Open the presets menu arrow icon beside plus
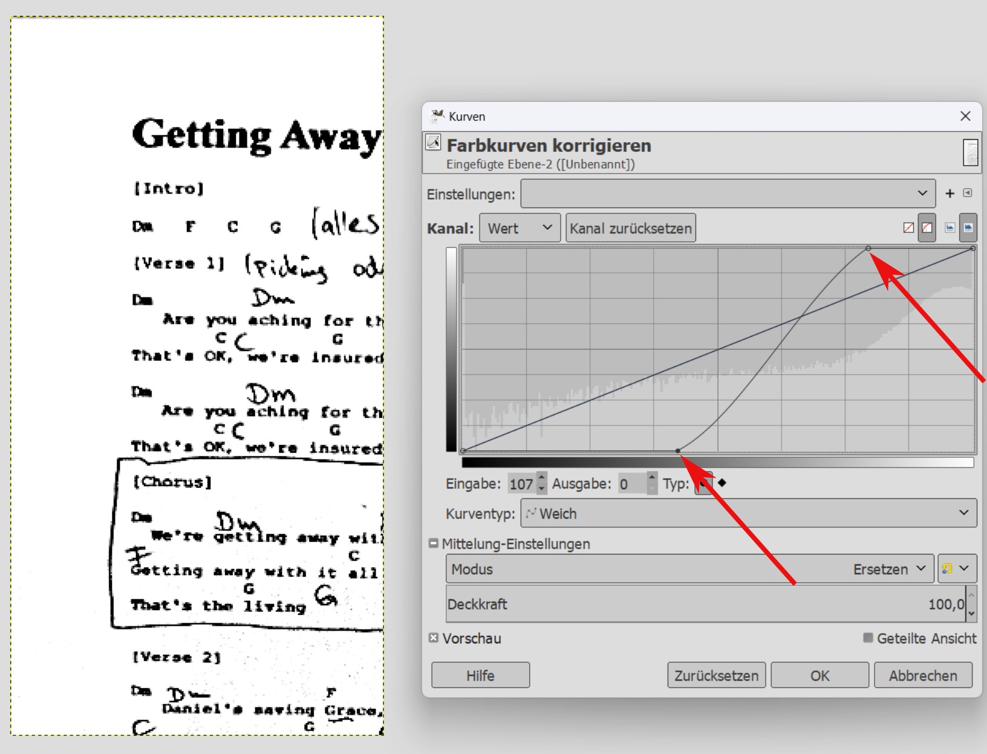Viewport: 987px width, 754px height. click(x=968, y=193)
